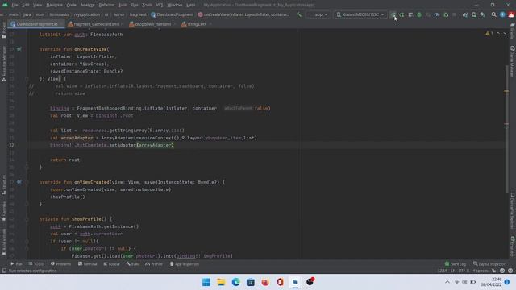Close the fragment_dashboard.xml tab
The height and width of the screenshot is (290, 516).
pos(122,24)
